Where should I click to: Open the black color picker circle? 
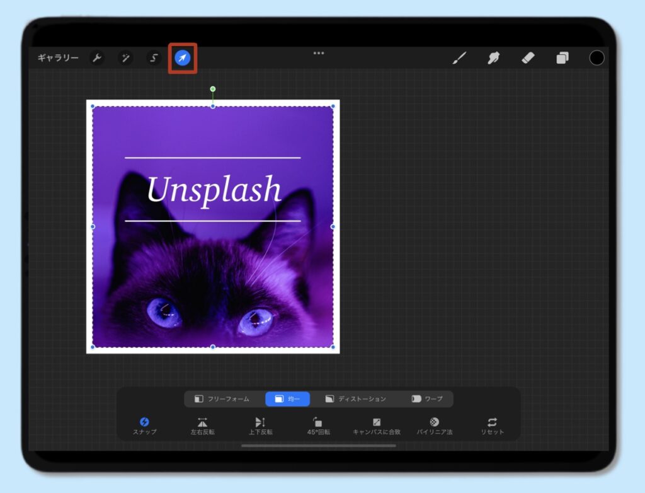tap(597, 58)
